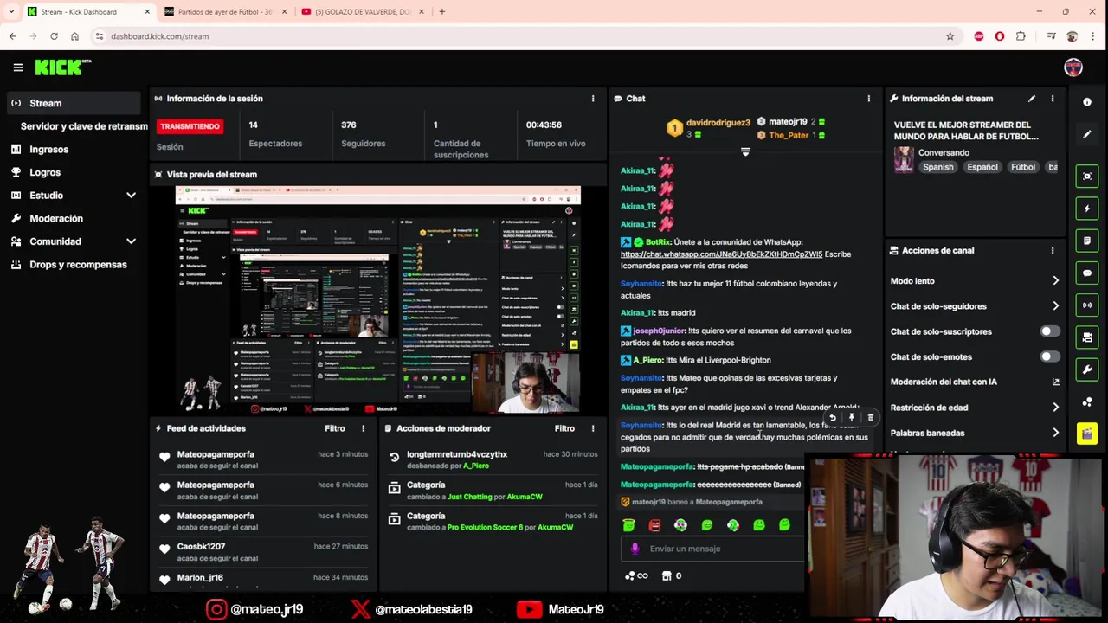Click the stream preview thumbnail
Image resolution: width=1108 pixels, height=623 pixels.
click(x=378, y=299)
